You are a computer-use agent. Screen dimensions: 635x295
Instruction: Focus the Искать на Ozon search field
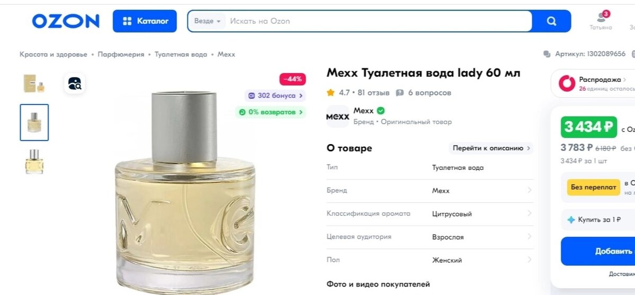(377, 21)
